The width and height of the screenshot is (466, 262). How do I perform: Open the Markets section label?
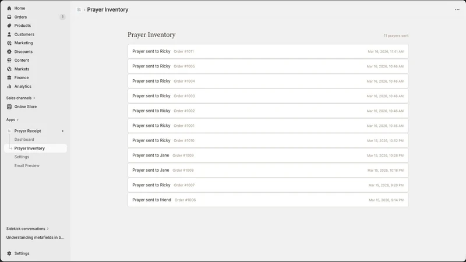(x=22, y=69)
